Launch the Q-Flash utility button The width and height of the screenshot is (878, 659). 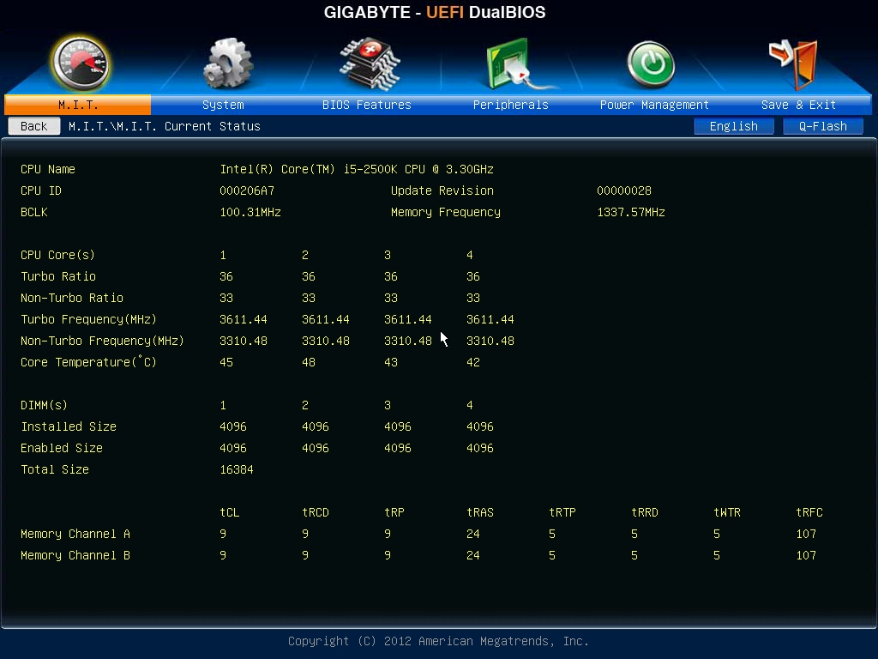(x=822, y=126)
